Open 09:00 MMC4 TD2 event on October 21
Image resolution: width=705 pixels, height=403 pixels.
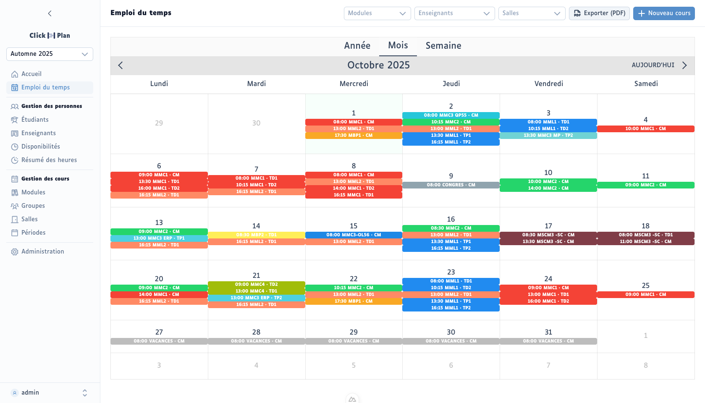click(x=256, y=285)
